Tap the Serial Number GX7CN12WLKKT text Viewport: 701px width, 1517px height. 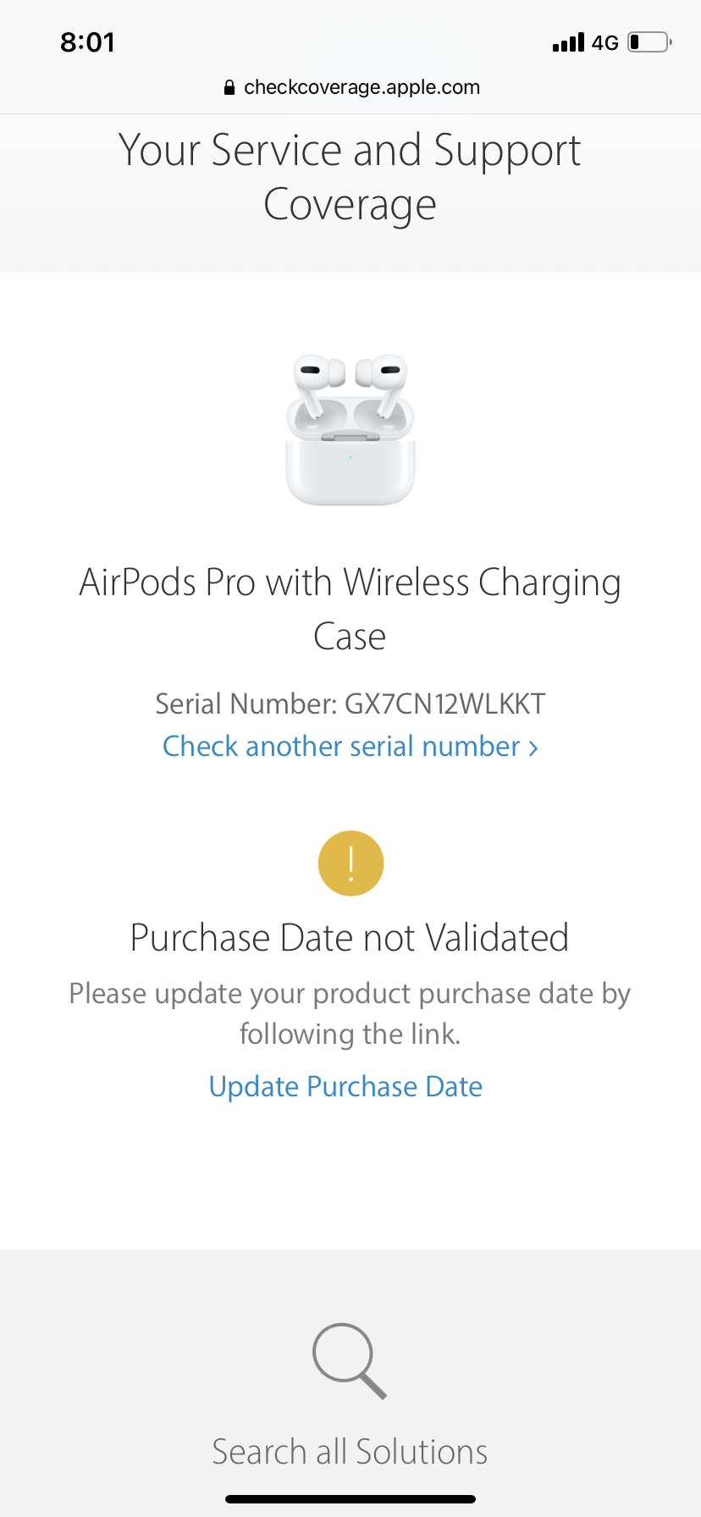pyautogui.click(x=350, y=703)
